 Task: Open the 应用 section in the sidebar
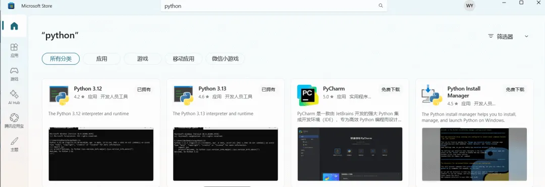14,50
